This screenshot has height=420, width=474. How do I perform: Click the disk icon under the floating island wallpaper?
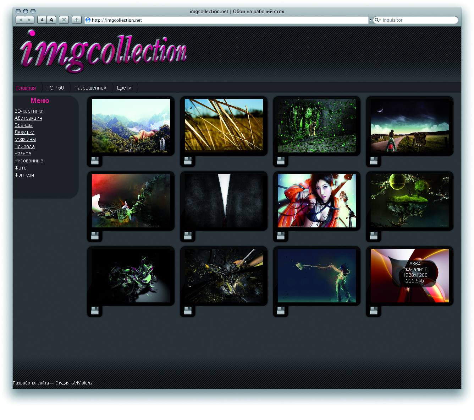tap(374, 236)
